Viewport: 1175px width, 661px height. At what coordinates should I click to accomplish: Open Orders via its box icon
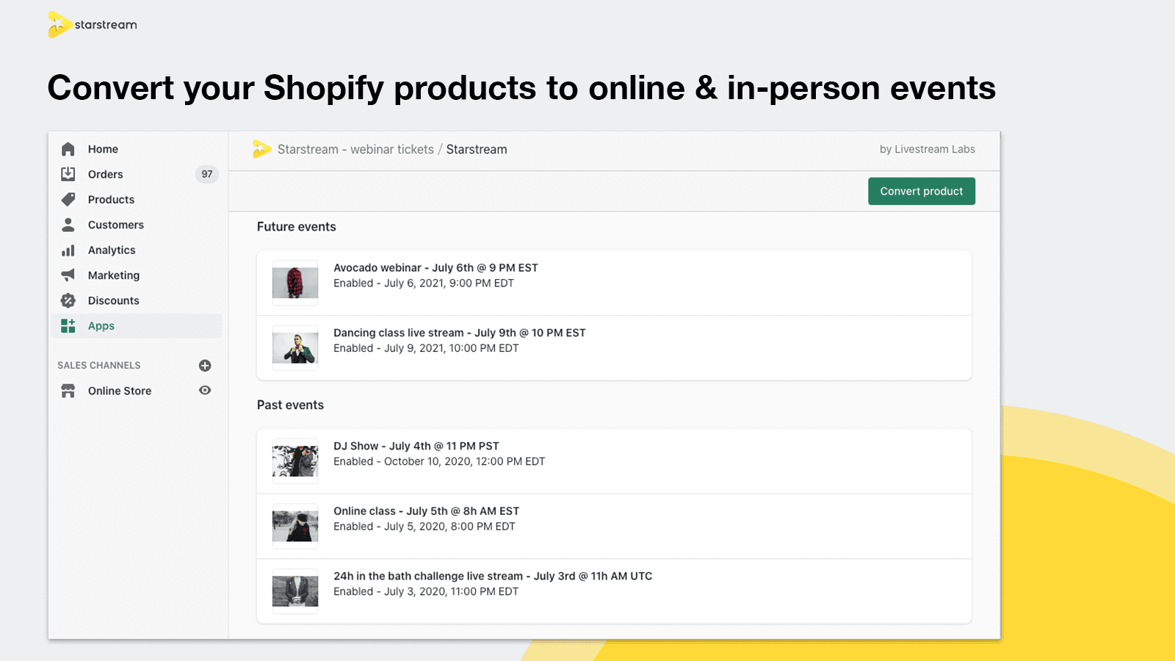coord(68,174)
